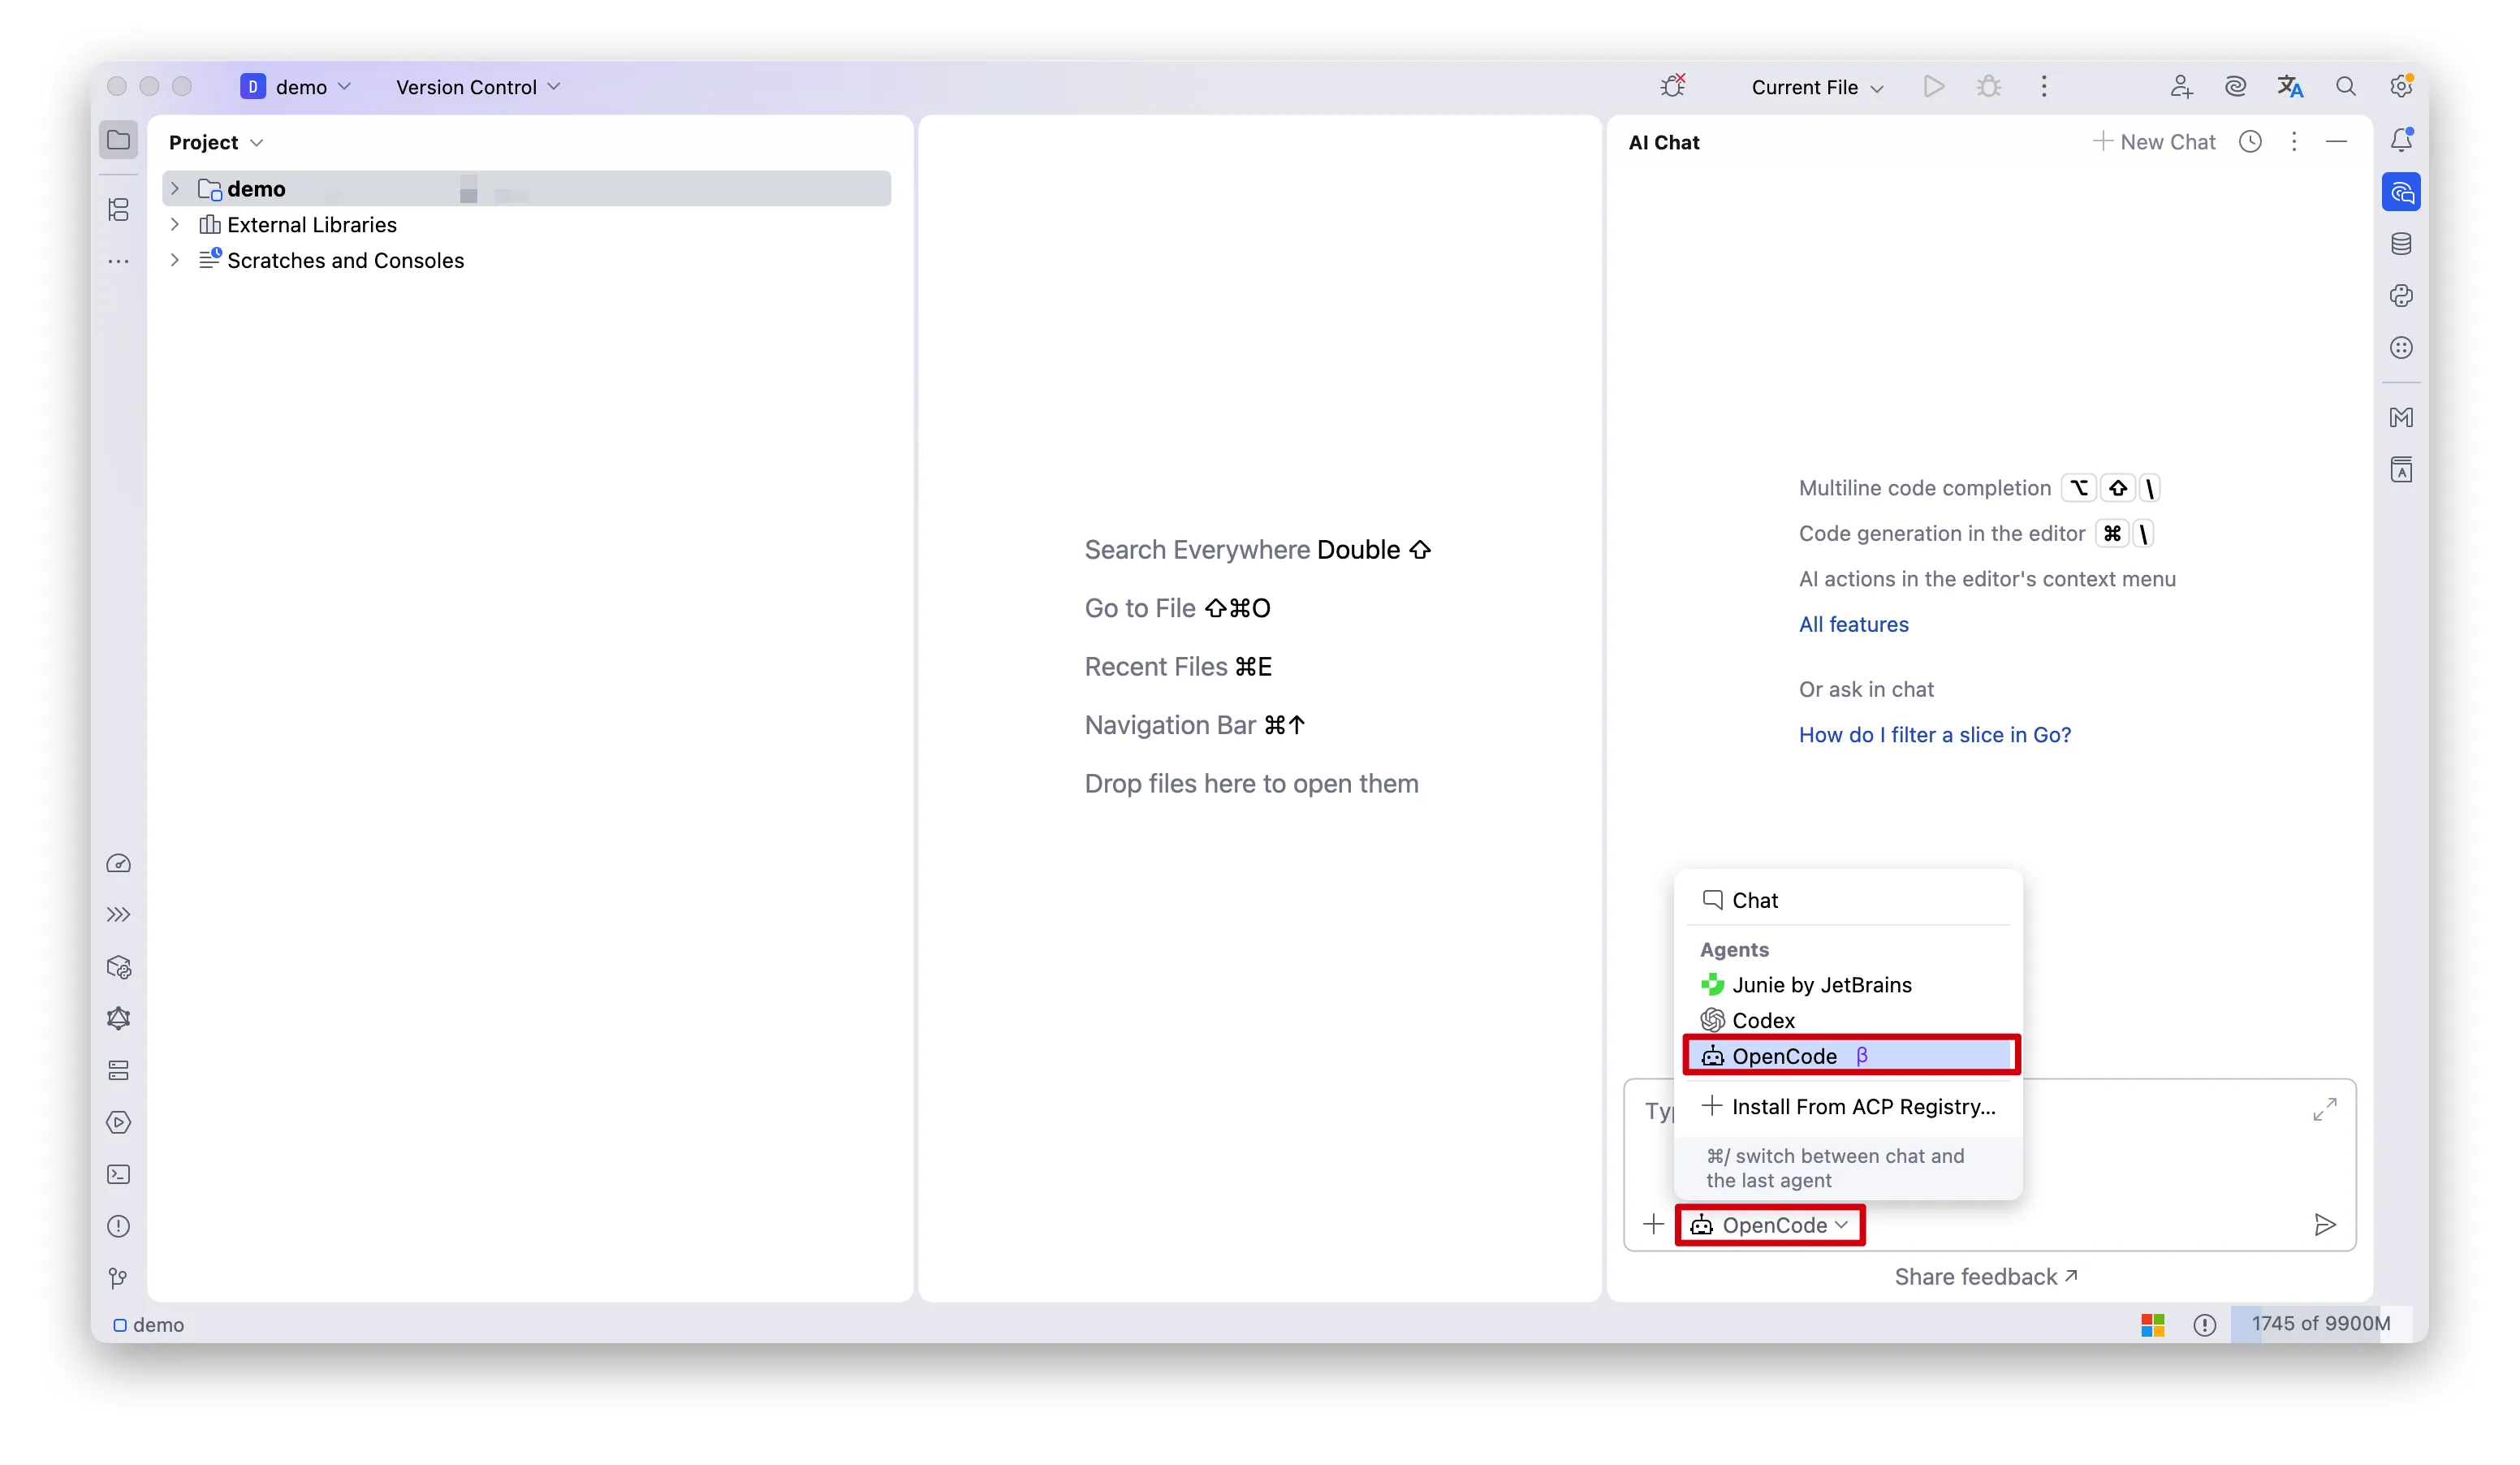Viewport: 2520px width, 1465px height.
Task: Open the demo project dropdown
Action: click(296, 87)
